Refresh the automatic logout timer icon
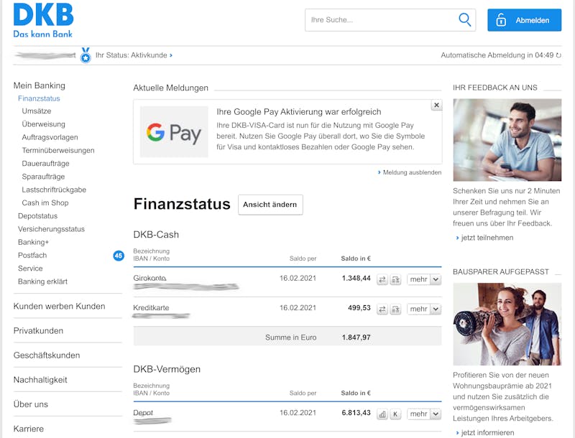Viewport: 575px width, 438px height. coord(558,55)
